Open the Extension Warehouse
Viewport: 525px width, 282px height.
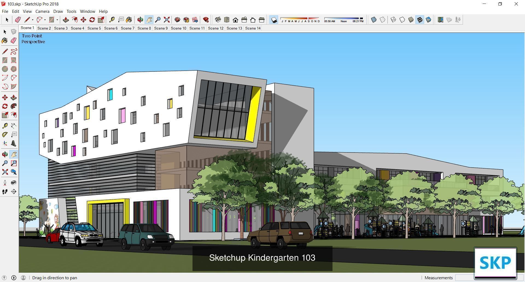pyautogui.click(x=186, y=20)
